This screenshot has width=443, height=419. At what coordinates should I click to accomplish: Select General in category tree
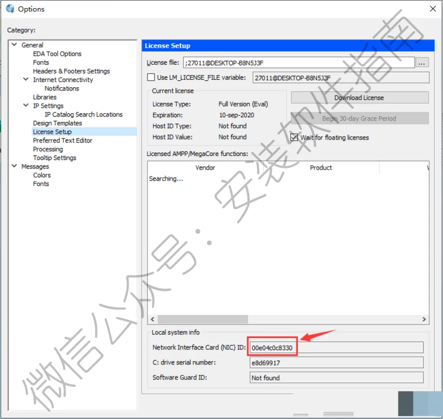pos(32,45)
